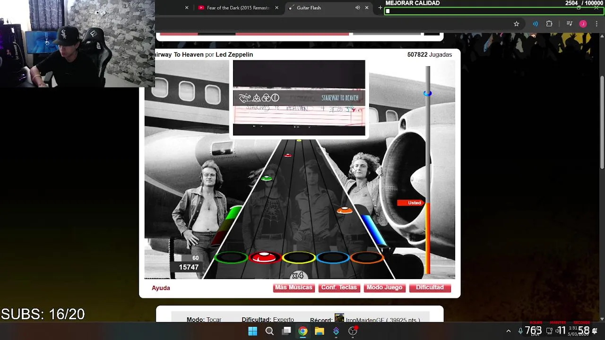605x340 pixels.
Task: Open the Chrome three-dot menu
Action: pos(596,24)
